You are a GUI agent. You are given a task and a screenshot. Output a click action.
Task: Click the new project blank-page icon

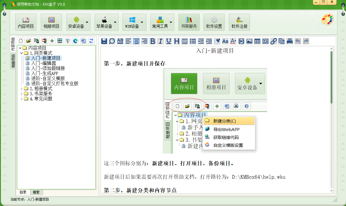coord(21,41)
